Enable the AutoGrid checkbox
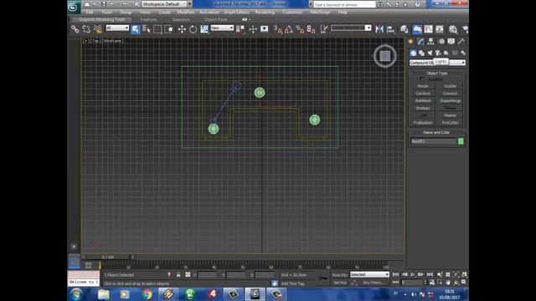This screenshot has height=301, width=536. [x=421, y=79]
